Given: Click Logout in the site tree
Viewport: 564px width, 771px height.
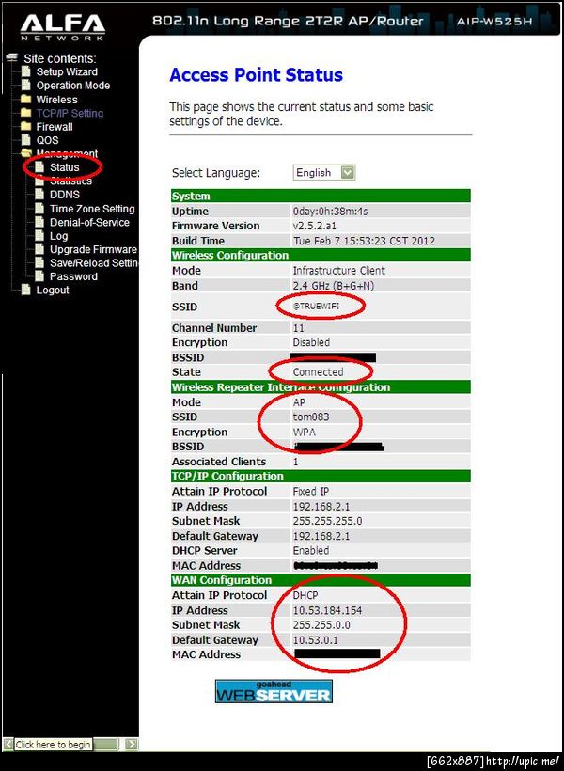Looking at the screenshot, I should coord(53,291).
